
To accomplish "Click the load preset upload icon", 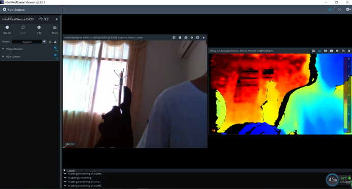I will [50, 42].
